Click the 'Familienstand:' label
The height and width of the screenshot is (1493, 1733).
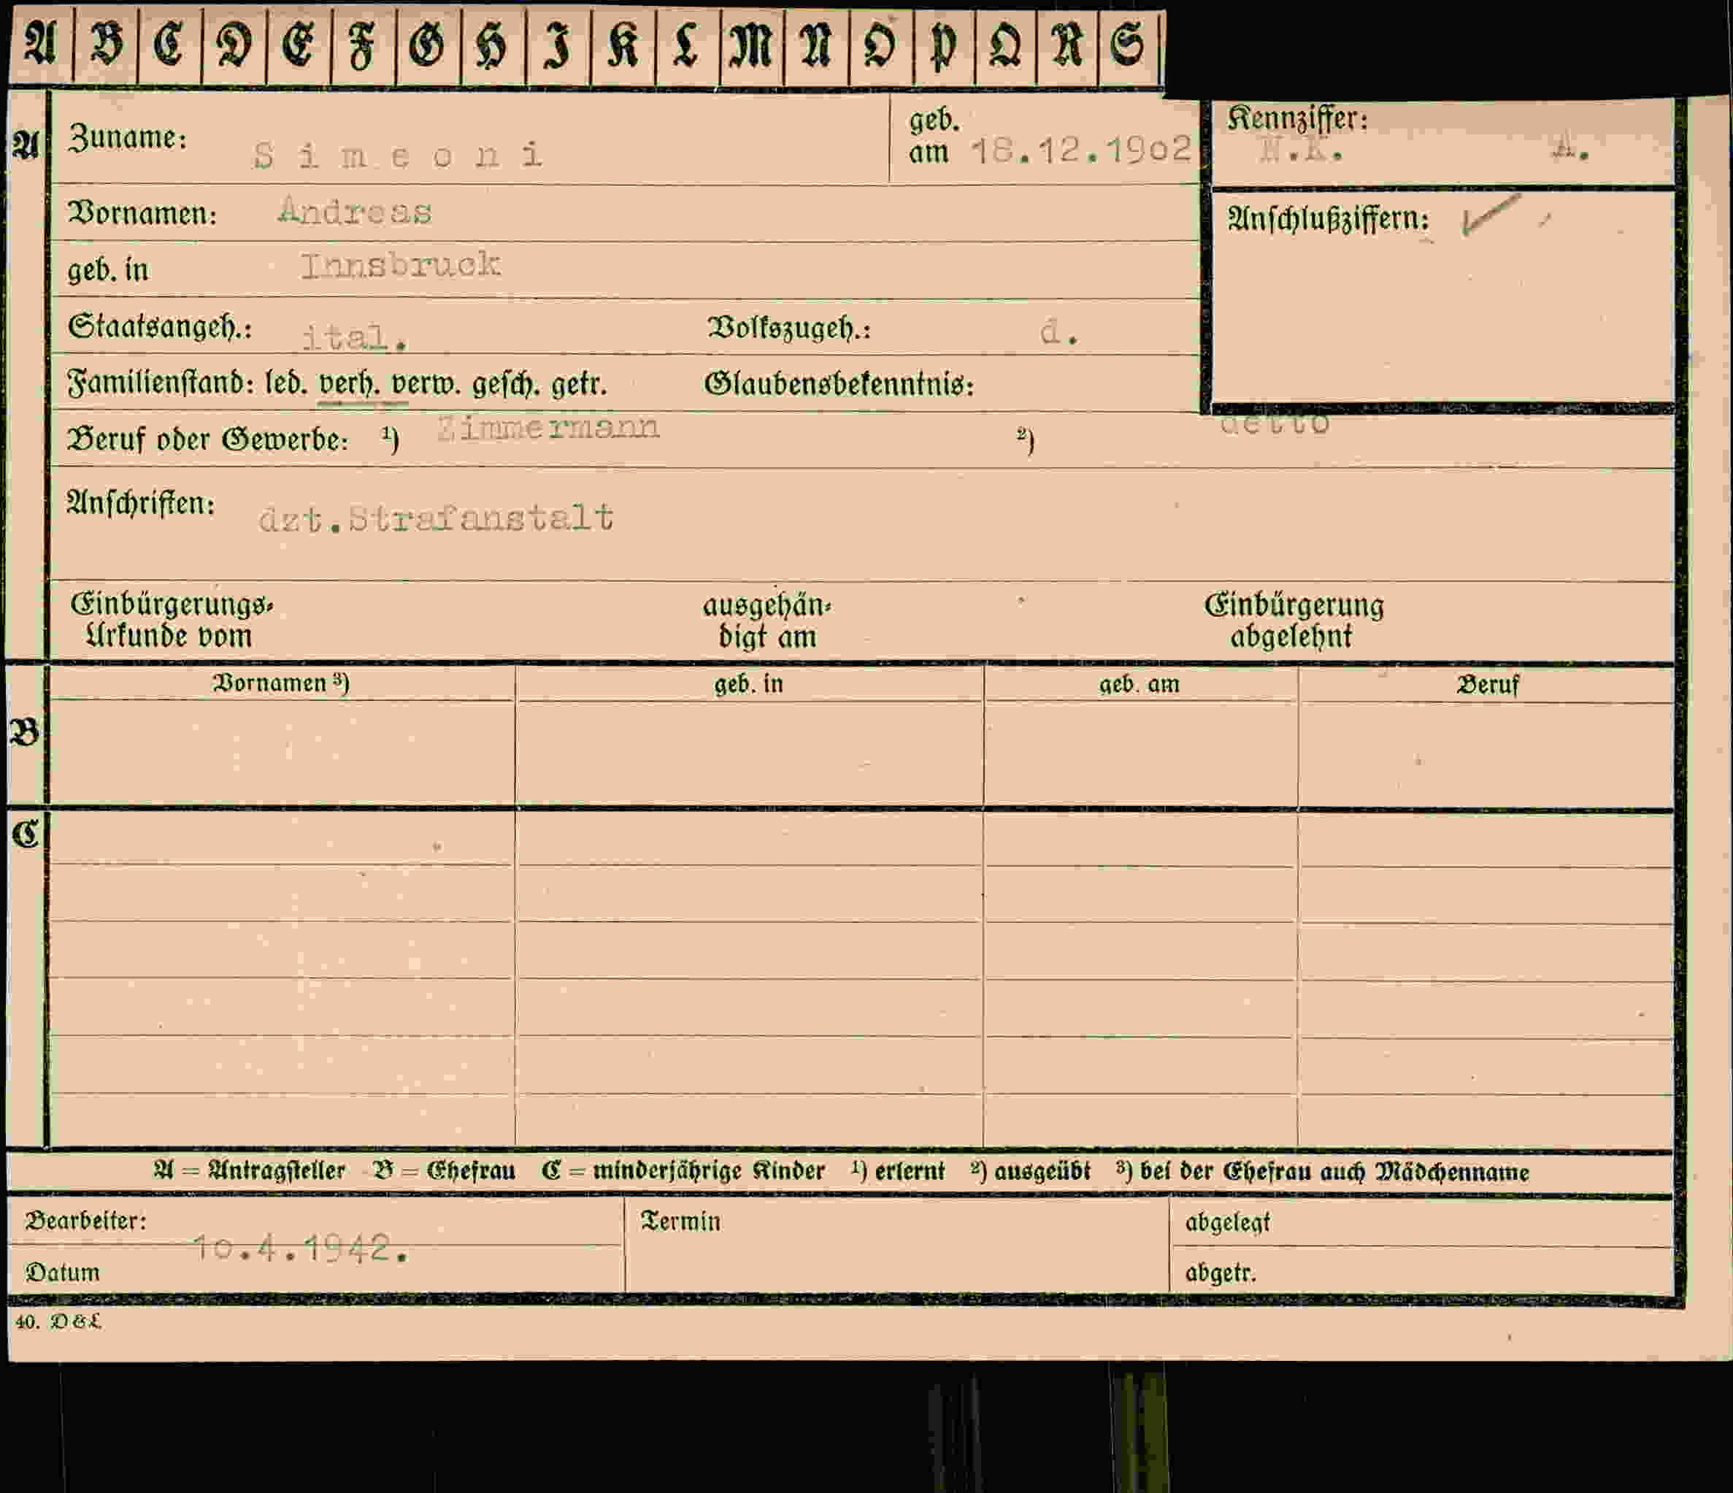point(161,383)
